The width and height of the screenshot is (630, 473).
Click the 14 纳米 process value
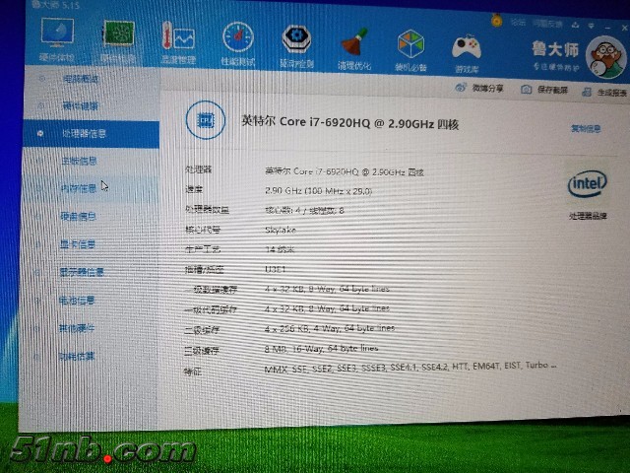point(280,249)
